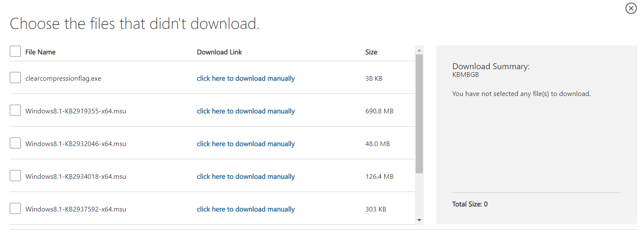The width and height of the screenshot is (642, 234).
Task: Tick the select-all File Name checkbox
Action: (x=15, y=51)
